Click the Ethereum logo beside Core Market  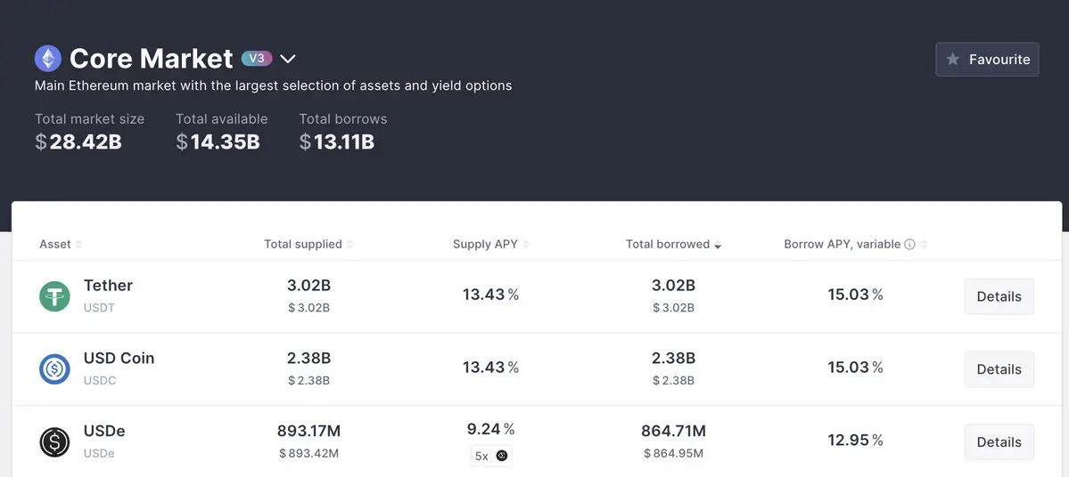[x=47, y=59]
